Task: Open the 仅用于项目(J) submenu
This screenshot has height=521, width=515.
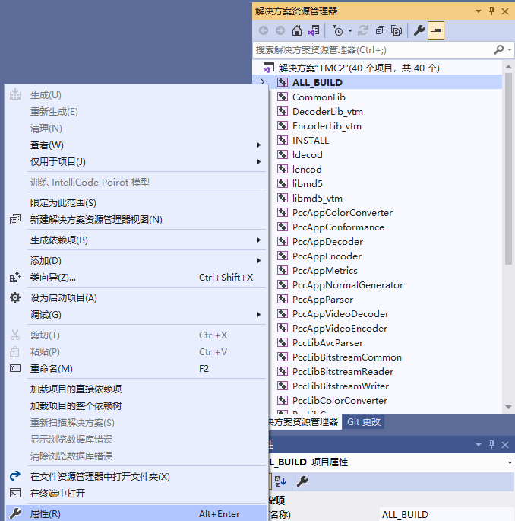Action: 136,162
